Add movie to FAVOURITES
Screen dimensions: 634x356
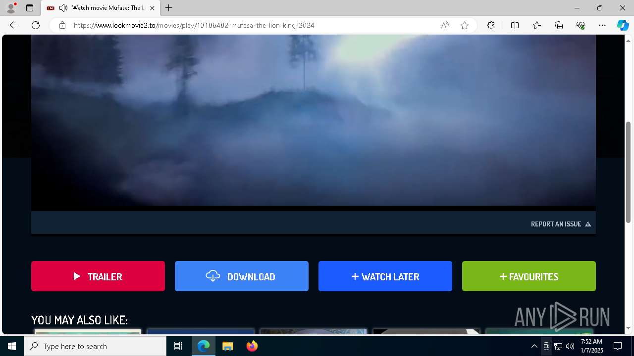point(529,276)
